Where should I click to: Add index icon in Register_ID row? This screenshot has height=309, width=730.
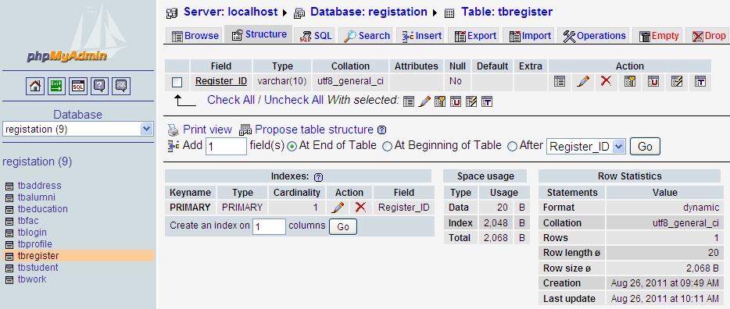tap(677, 82)
